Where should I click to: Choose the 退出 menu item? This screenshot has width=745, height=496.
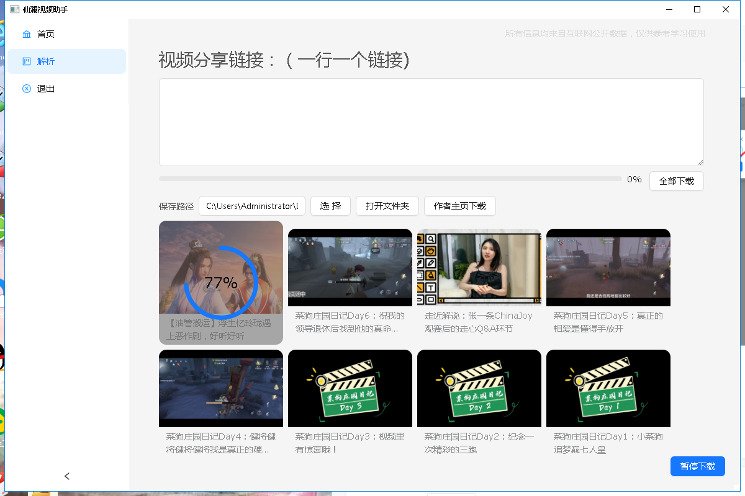(67, 89)
